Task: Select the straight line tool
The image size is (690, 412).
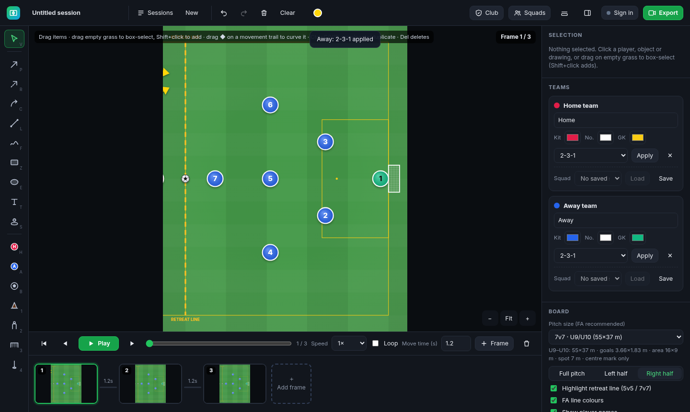Action: point(14,124)
